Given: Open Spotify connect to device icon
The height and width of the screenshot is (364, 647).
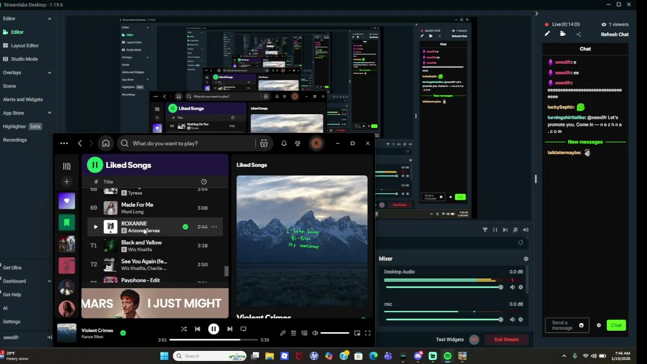Looking at the screenshot, I should pyautogui.click(x=304, y=333).
